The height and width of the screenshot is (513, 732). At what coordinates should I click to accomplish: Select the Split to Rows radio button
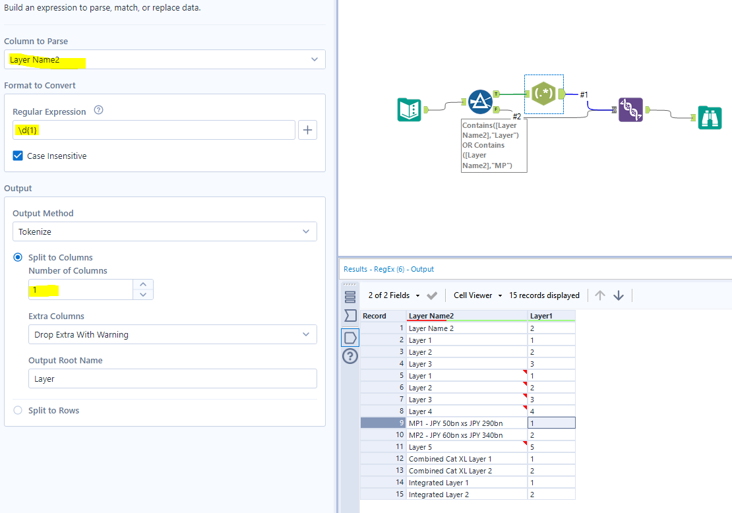[18, 409]
